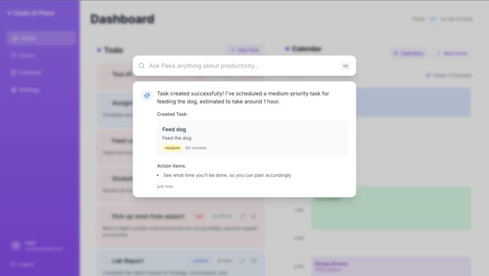
Task: Check off the Pick up mom task checkbox
Action: tap(106, 216)
